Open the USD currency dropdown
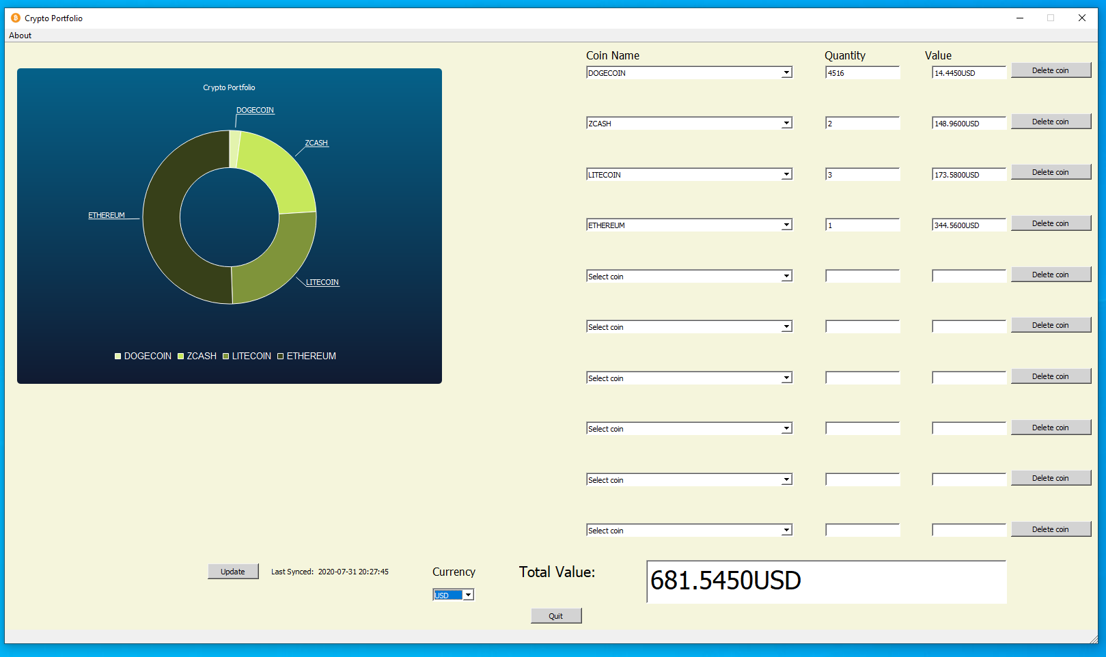Image resolution: width=1106 pixels, height=657 pixels. (454, 595)
